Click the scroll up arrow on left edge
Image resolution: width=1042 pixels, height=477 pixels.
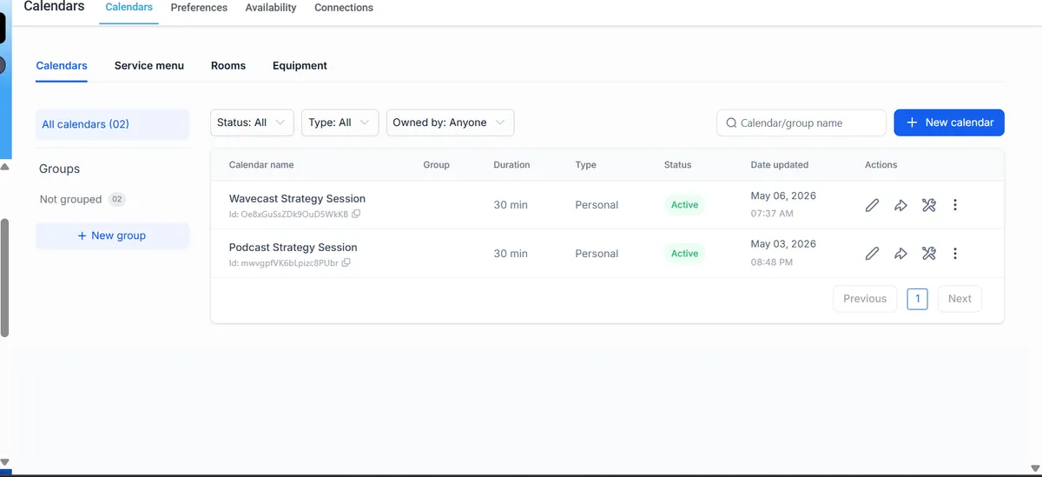(4, 166)
